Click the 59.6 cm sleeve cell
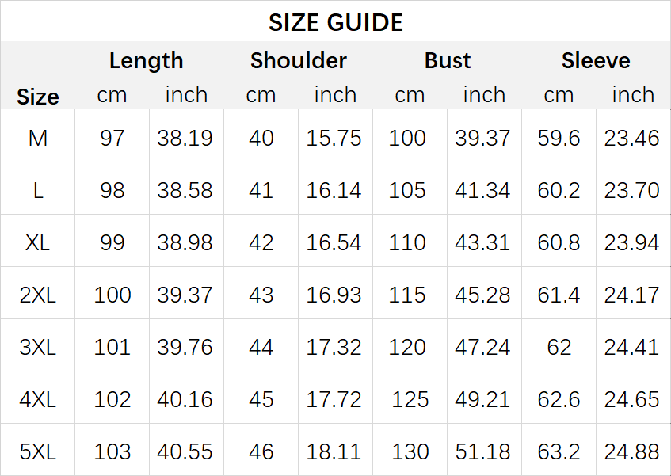Image resolution: width=671 pixels, height=476 pixels. pyautogui.click(x=559, y=138)
